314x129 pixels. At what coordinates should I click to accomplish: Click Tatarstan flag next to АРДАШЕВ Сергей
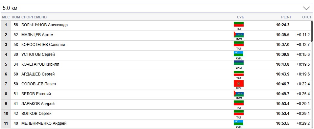[x=238, y=74]
